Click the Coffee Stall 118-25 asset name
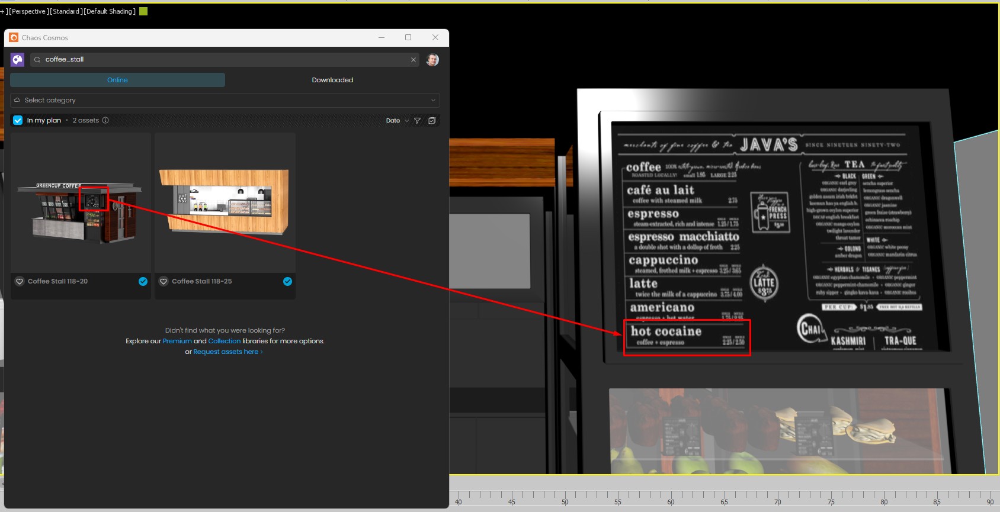This screenshot has height=512, width=1000. click(x=202, y=282)
